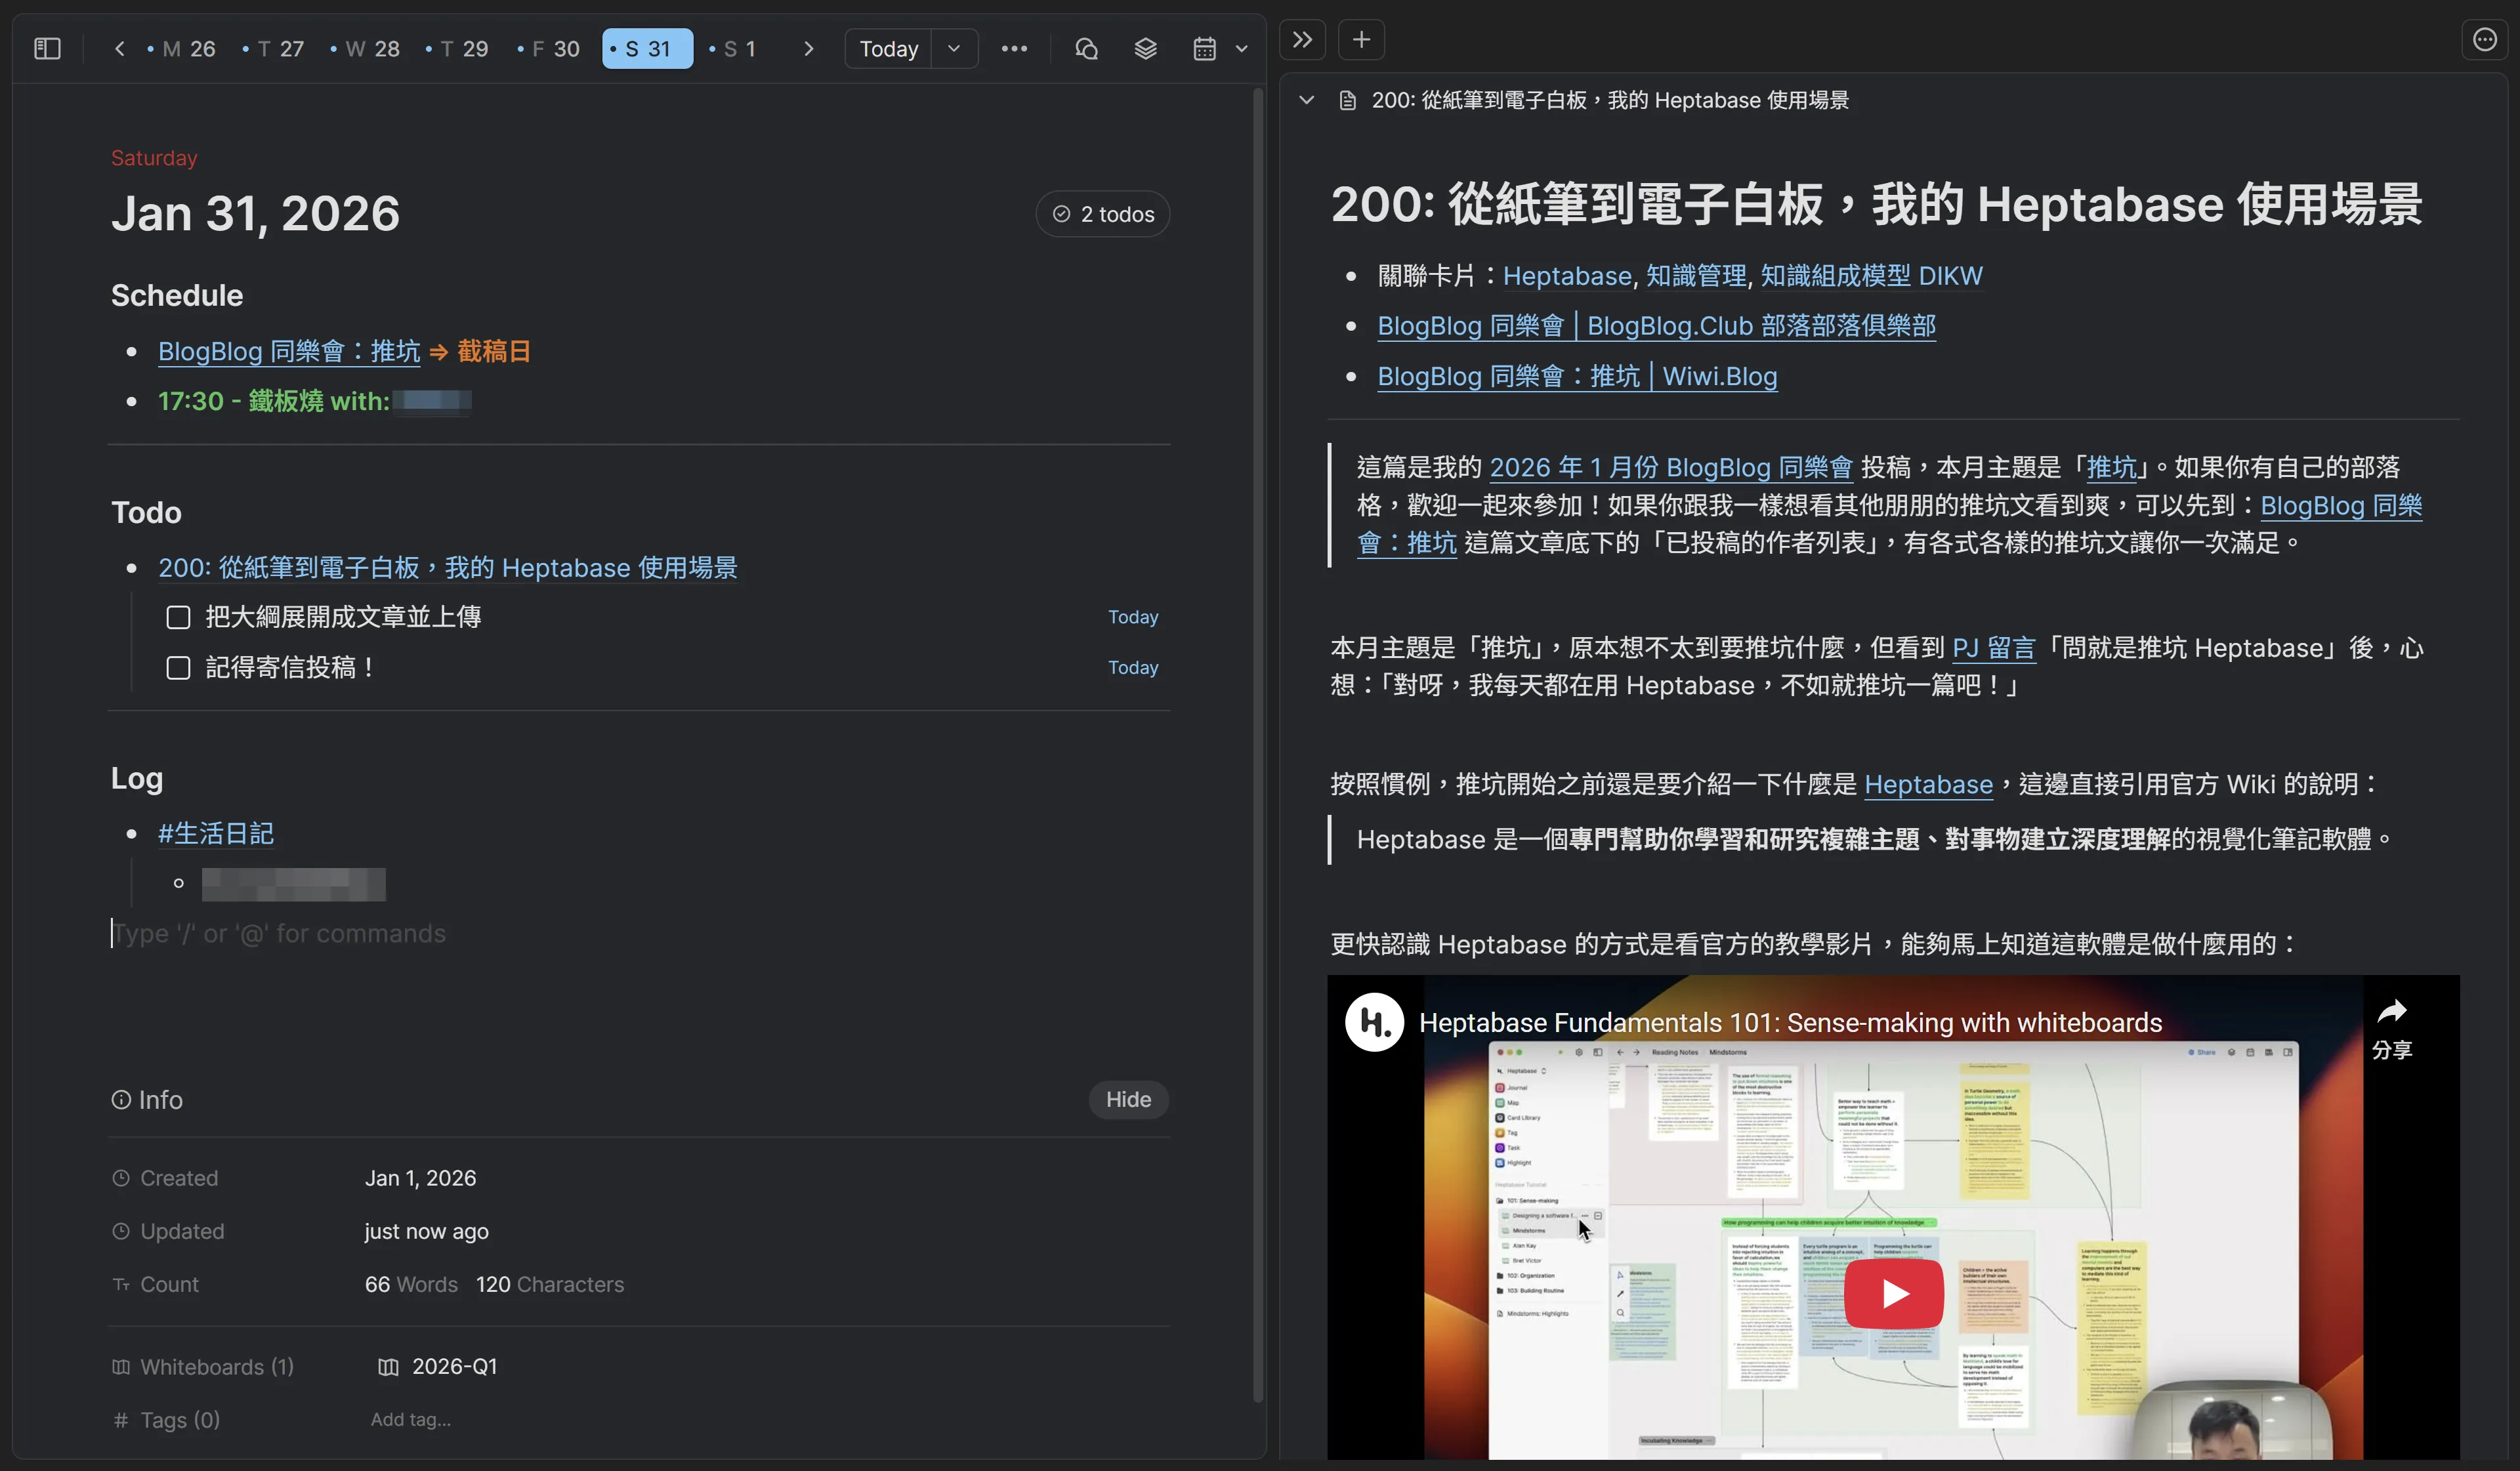Open the three-dots more options menu

click(1014, 48)
